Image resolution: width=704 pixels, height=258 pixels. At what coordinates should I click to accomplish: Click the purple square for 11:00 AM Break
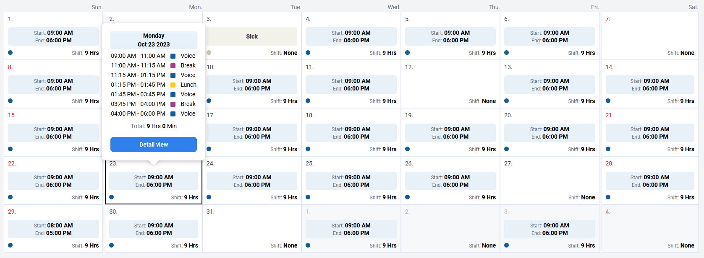[x=173, y=66]
